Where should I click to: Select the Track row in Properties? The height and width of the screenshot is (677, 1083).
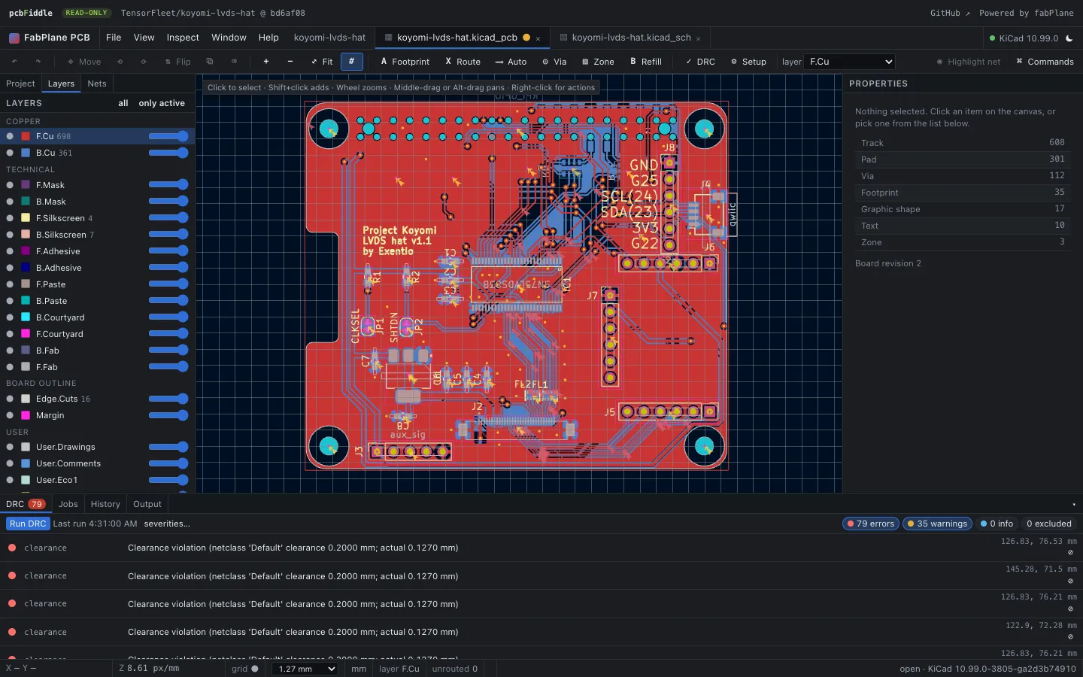click(963, 143)
